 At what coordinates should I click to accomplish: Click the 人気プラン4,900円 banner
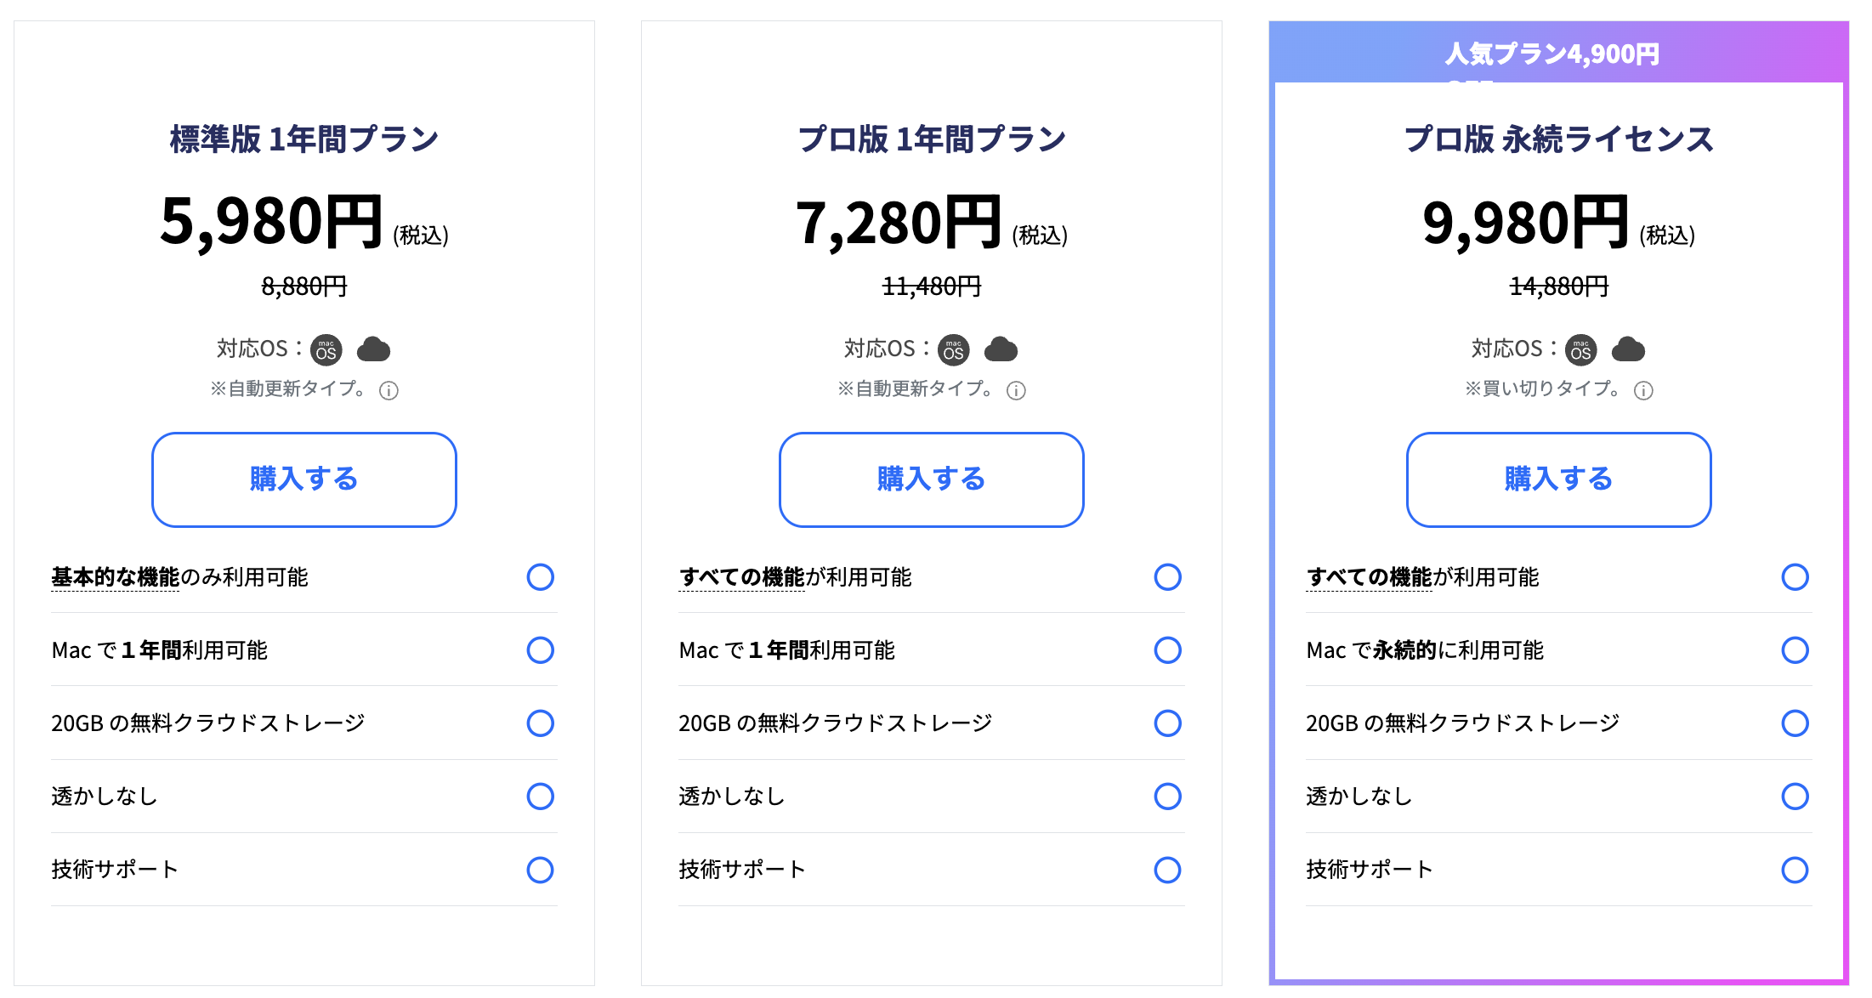[1552, 54]
